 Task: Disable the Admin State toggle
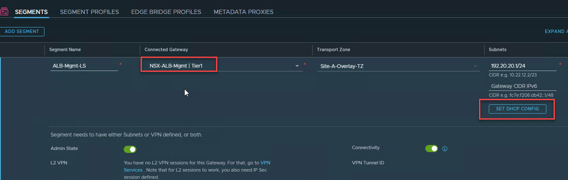(130, 149)
